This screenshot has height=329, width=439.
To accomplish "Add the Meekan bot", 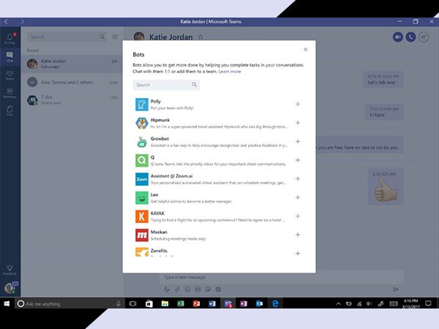I will tap(298, 235).
